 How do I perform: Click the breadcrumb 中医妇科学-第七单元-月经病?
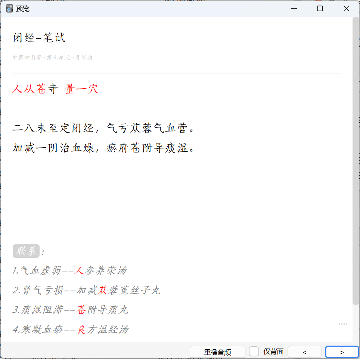pos(53,58)
